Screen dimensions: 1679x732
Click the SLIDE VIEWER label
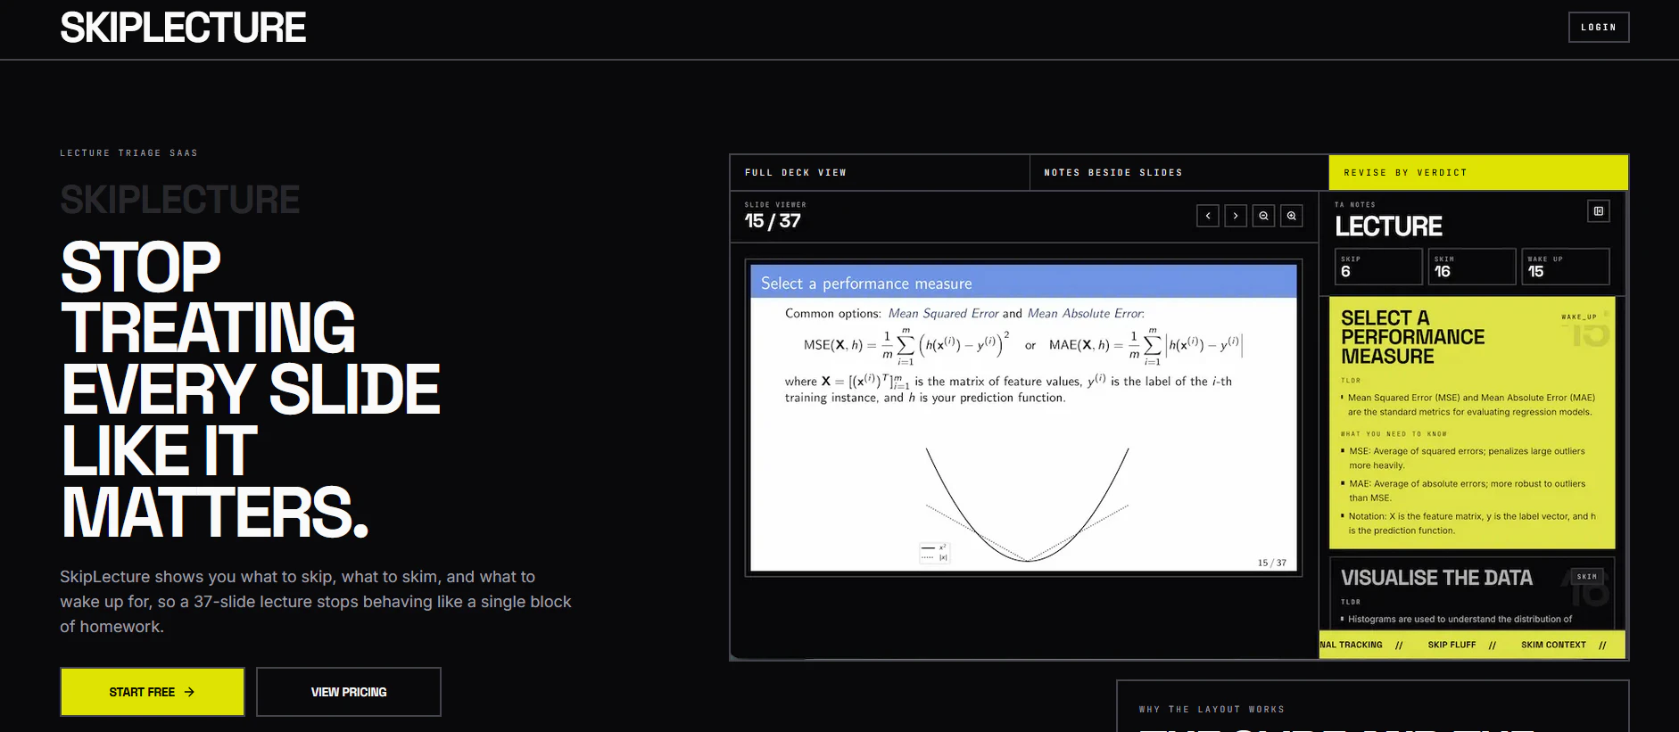click(x=775, y=205)
